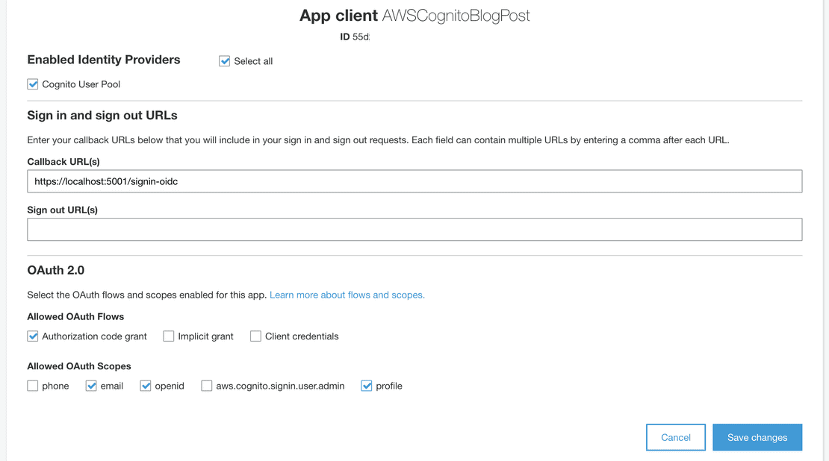Screen dimensions: 829x461
Task: Click the Enter your callback URLs description text
Action: (x=378, y=140)
